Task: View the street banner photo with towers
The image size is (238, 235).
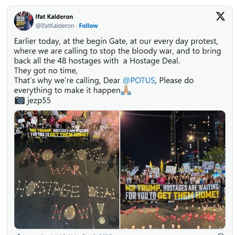Action: pyautogui.click(x=173, y=169)
